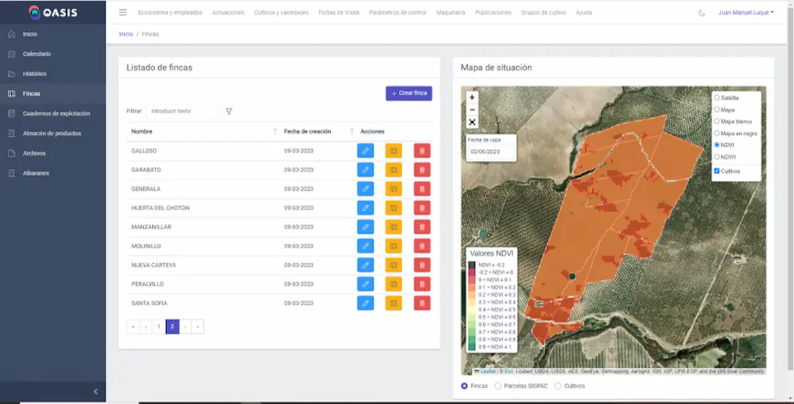Open the hamburger menu in top bar
794x404 pixels.
[123, 13]
